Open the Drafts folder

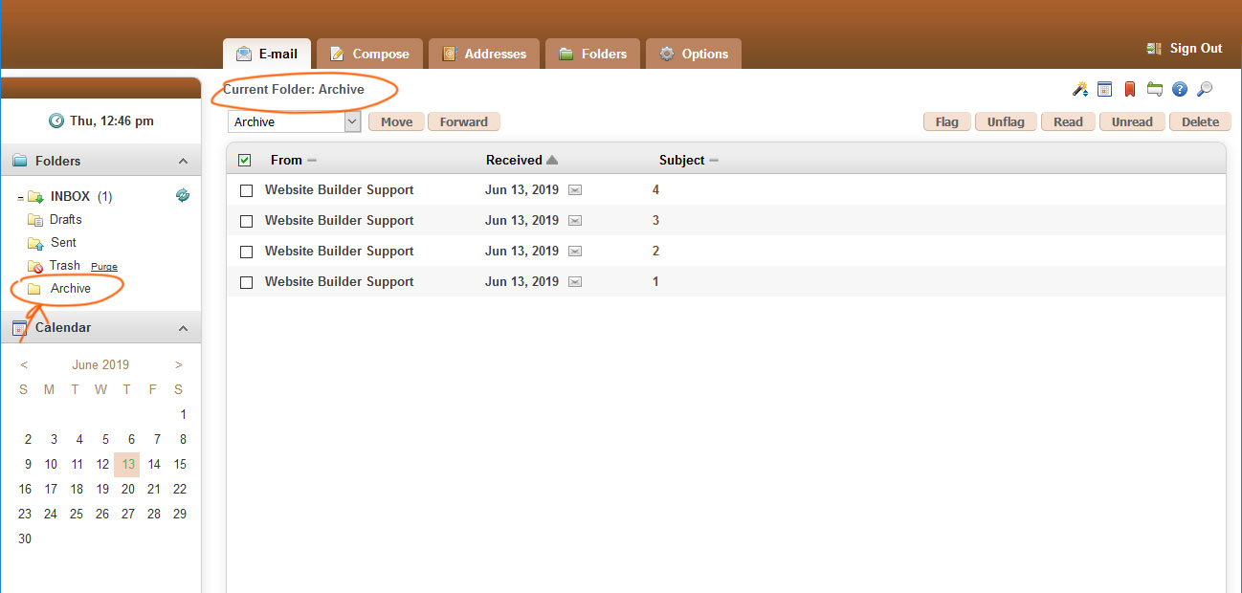(66, 220)
